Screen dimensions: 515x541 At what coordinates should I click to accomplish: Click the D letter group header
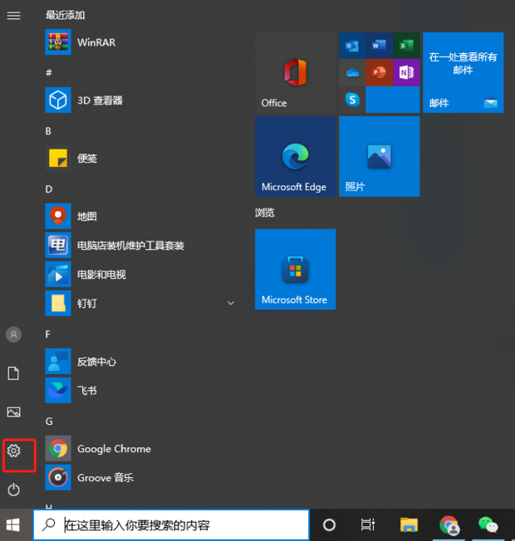[x=49, y=189]
